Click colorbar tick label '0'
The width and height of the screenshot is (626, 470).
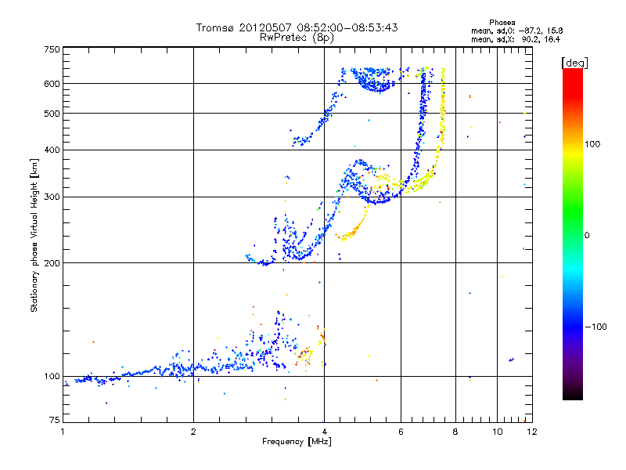[587, 236]
